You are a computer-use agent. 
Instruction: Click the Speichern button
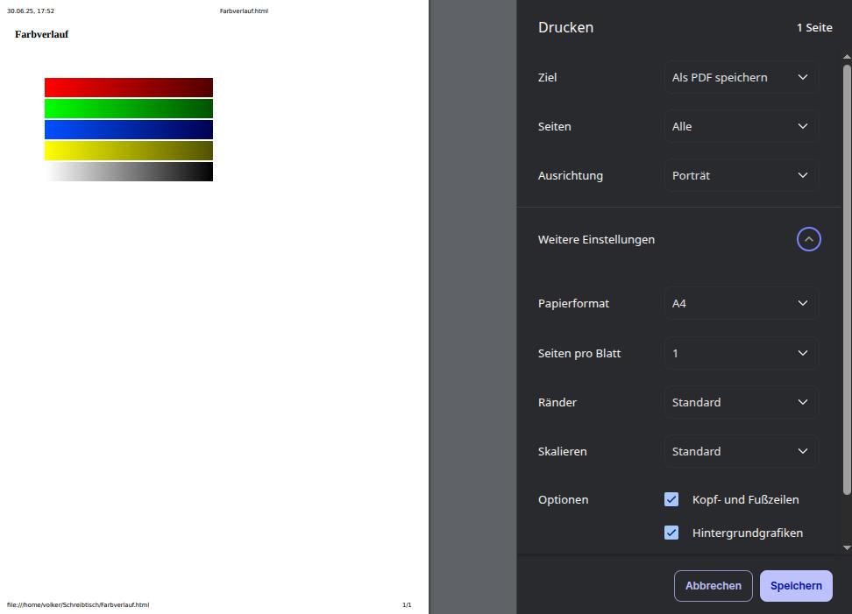point(796,586)
